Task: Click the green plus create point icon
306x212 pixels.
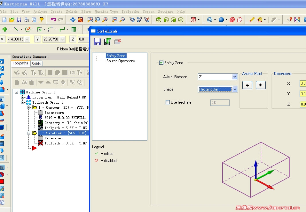Action: point(5,29)
